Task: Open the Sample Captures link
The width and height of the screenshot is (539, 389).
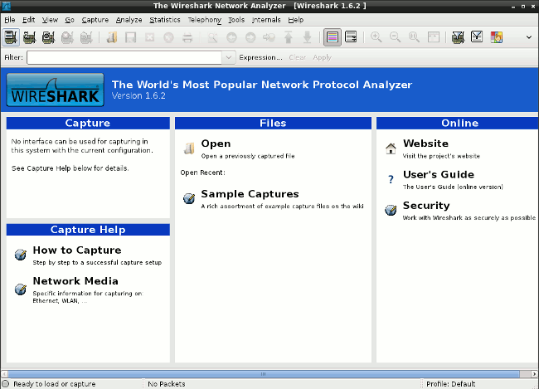Action: (x=250, y=194)
